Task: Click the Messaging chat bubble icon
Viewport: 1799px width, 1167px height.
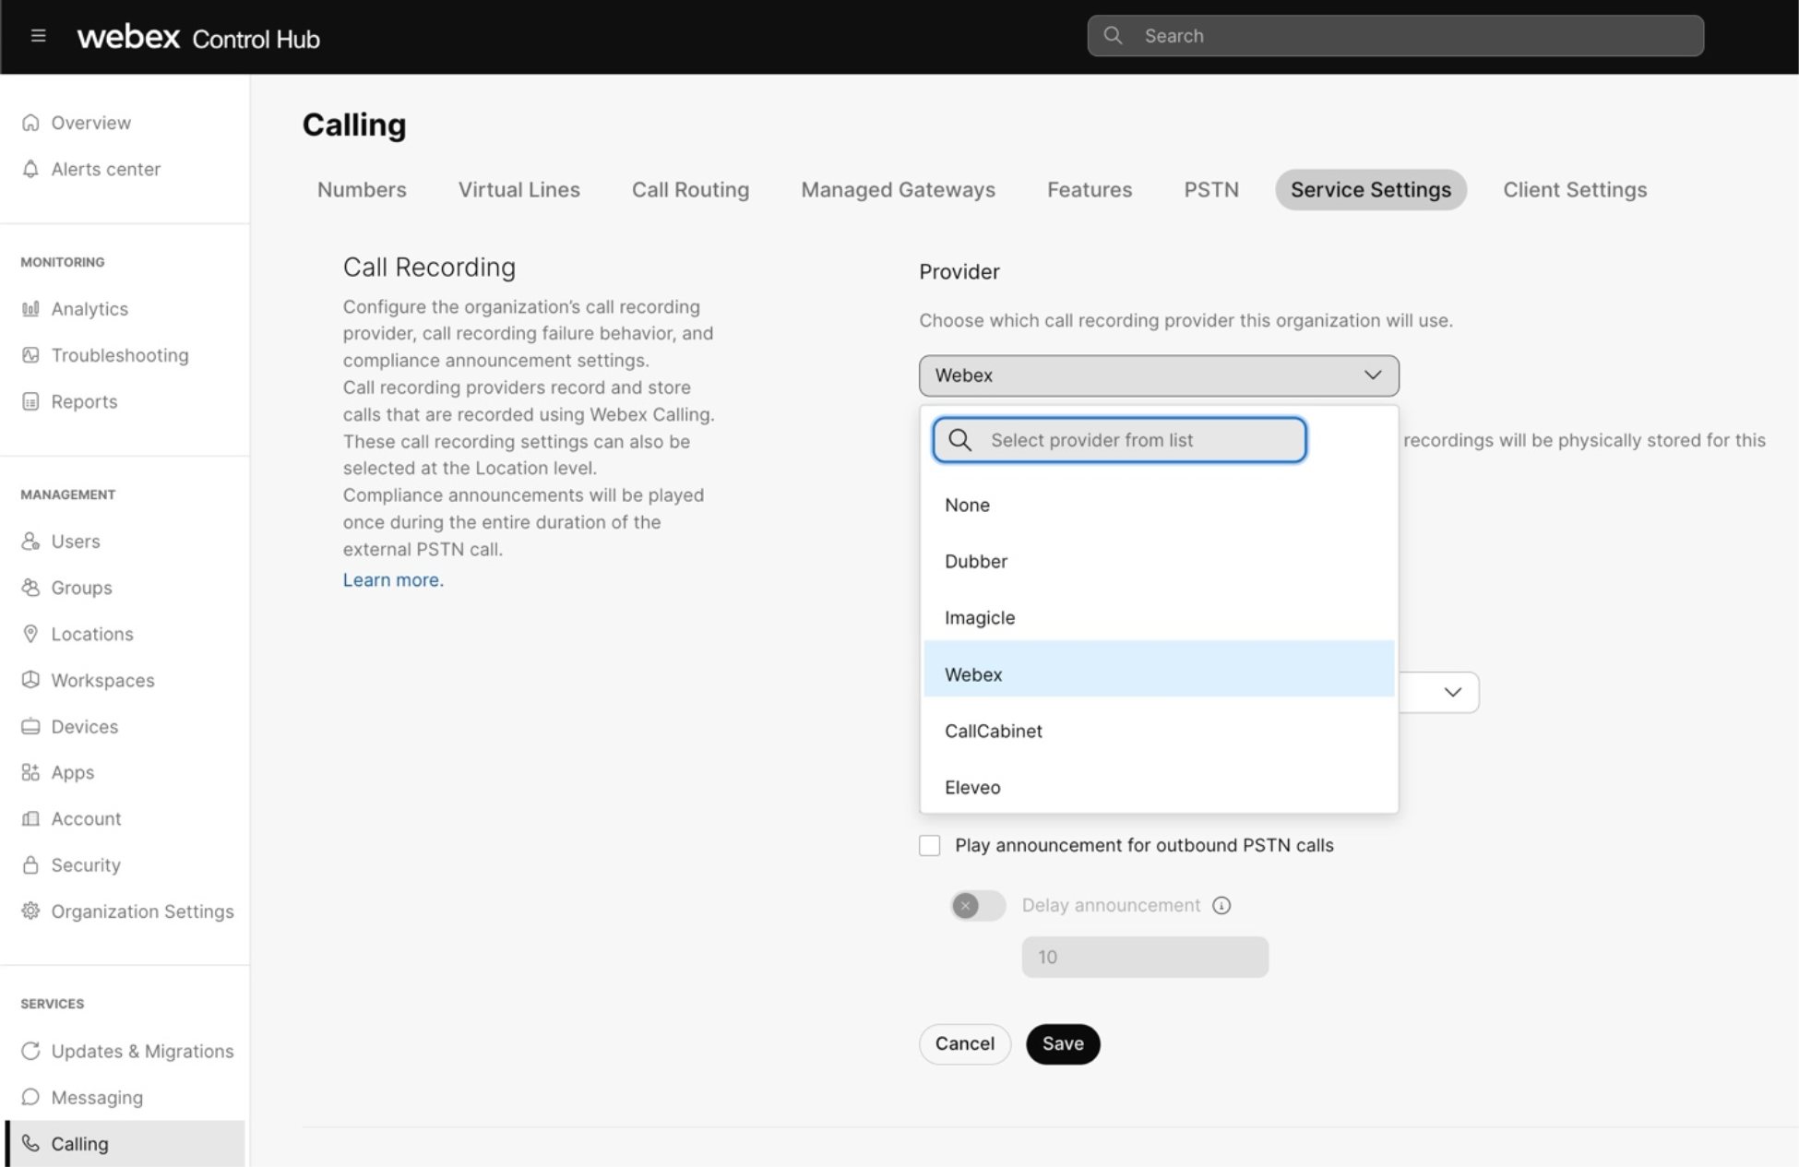Action: tap(30, 1097)
